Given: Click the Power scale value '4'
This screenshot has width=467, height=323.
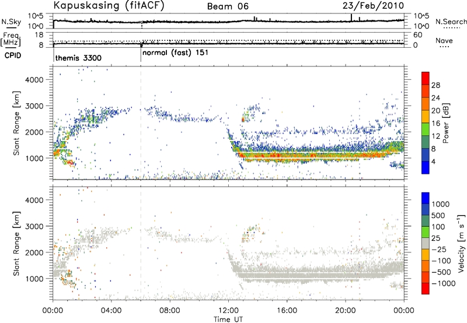Looking at the screenshot, I should 434,162.
